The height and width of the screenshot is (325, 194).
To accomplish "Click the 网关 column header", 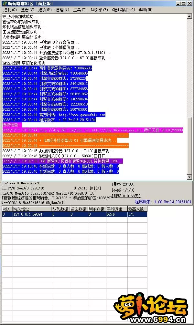I will click(x=7, y=209).
